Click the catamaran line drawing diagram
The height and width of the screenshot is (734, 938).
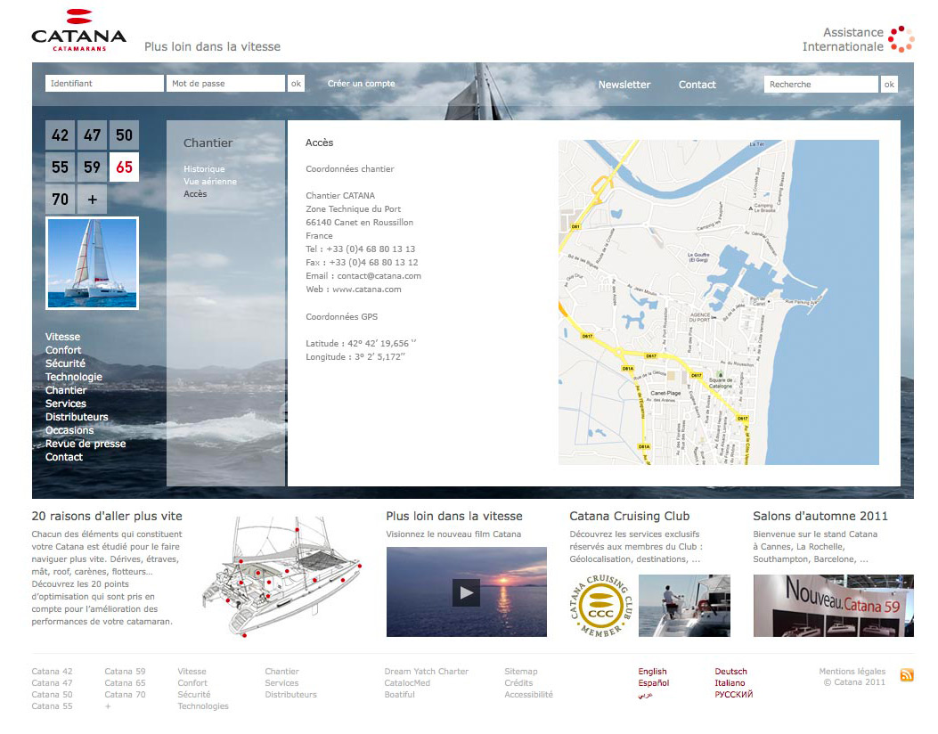tap(281, 576)
